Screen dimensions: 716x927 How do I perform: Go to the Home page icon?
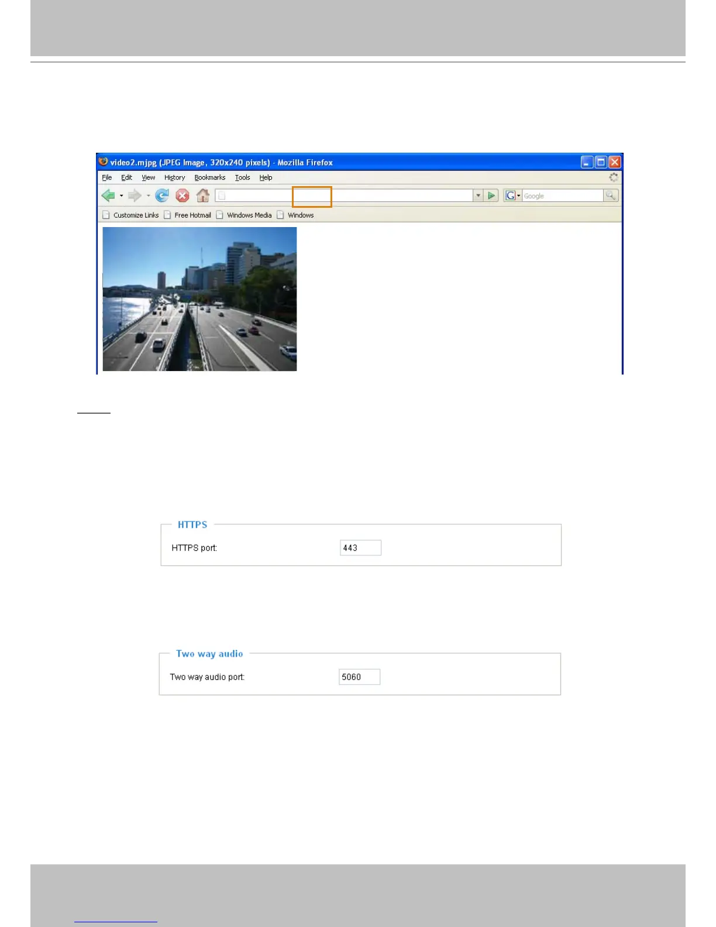point(203,195)
